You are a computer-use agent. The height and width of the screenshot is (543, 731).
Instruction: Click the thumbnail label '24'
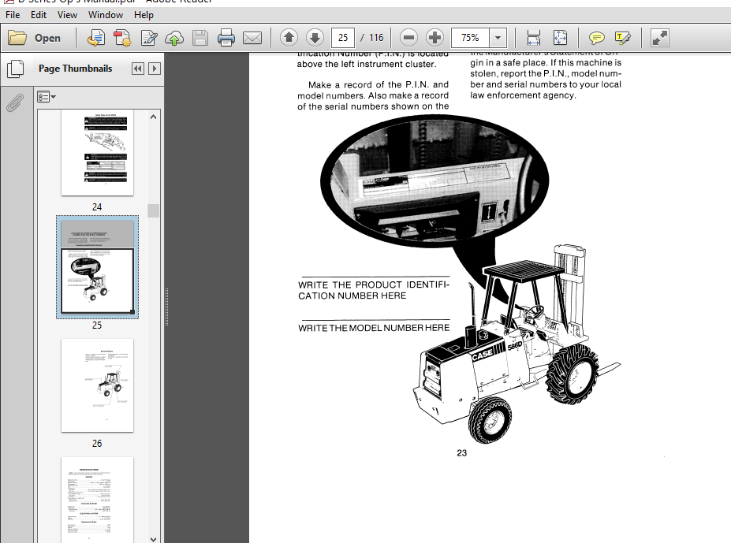point(97,207)
